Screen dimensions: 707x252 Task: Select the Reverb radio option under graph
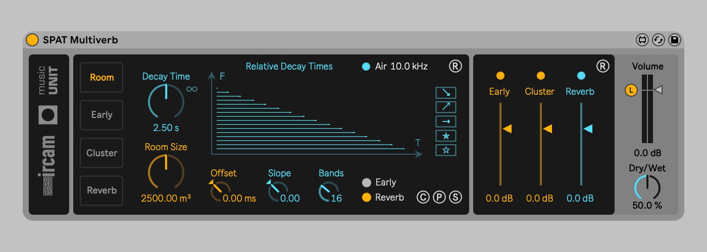click(x=367, y=198)
